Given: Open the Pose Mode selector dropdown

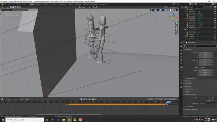Looking at the screenshot, I should click(x=7, y=10).
